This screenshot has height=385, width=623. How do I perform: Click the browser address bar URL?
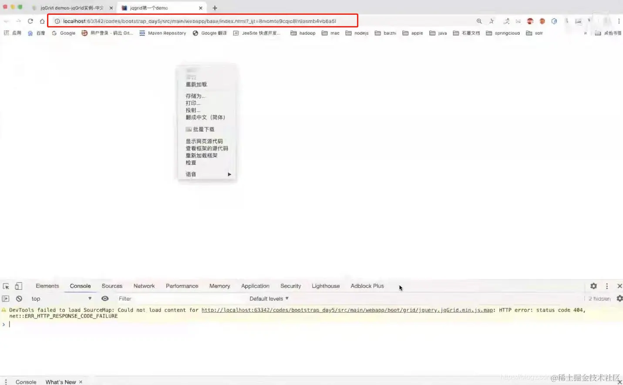pyautogui.click(x=199, y=21)
